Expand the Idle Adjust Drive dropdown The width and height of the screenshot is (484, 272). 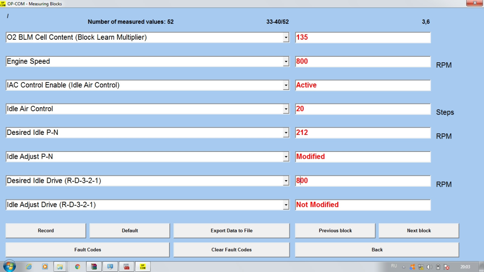point(286,205)
